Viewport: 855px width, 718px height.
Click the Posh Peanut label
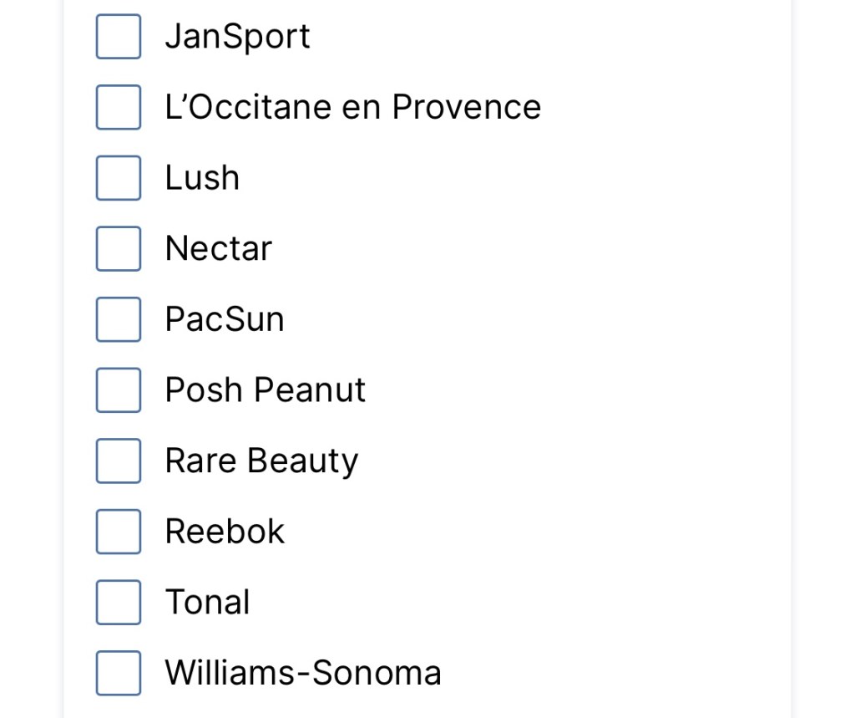click(x=265, y=390)
